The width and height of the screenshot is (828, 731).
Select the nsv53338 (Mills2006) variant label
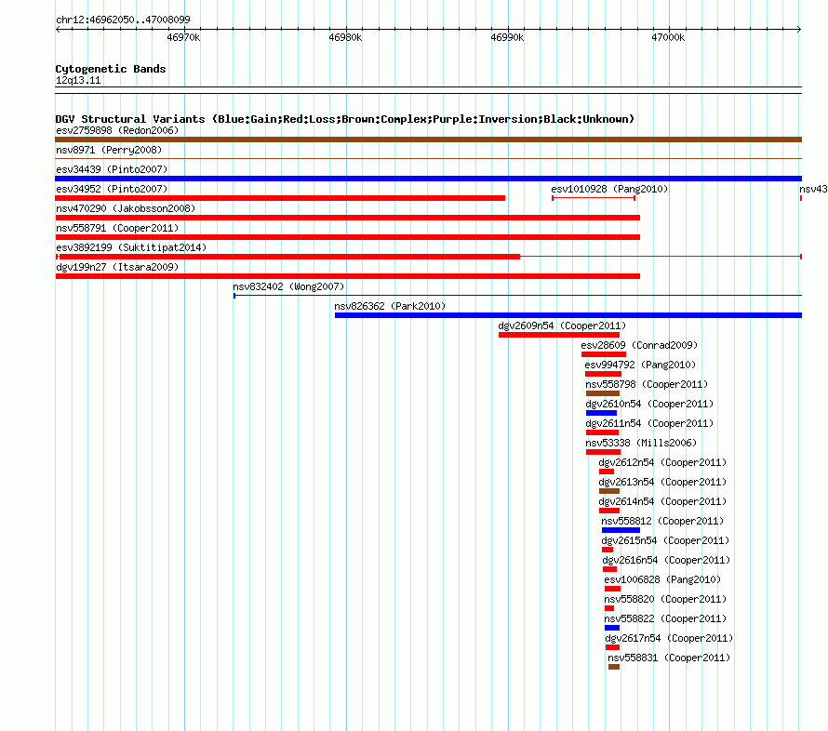pos(641,443)
